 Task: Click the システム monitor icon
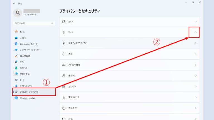coord(16,38)
